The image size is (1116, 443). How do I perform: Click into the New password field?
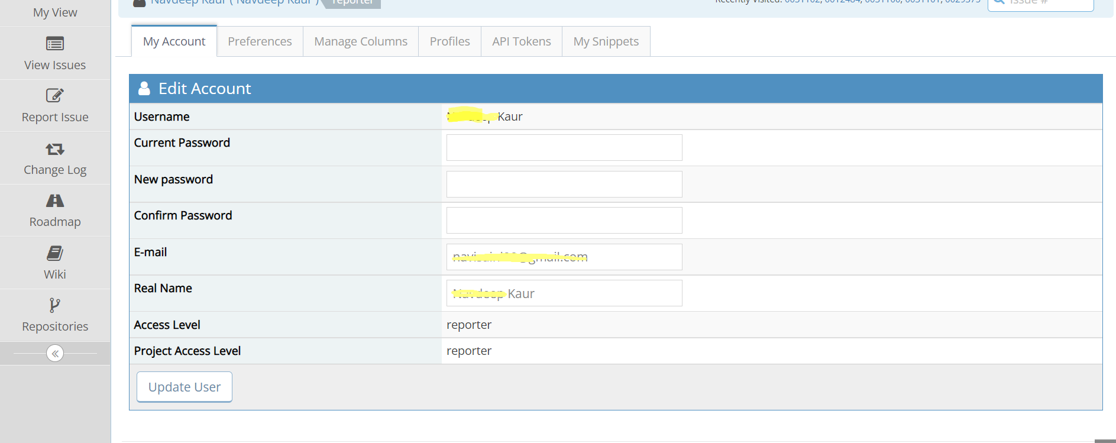[564, 184]
